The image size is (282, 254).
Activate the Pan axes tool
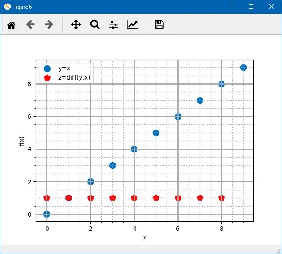[x=76, y=25]
